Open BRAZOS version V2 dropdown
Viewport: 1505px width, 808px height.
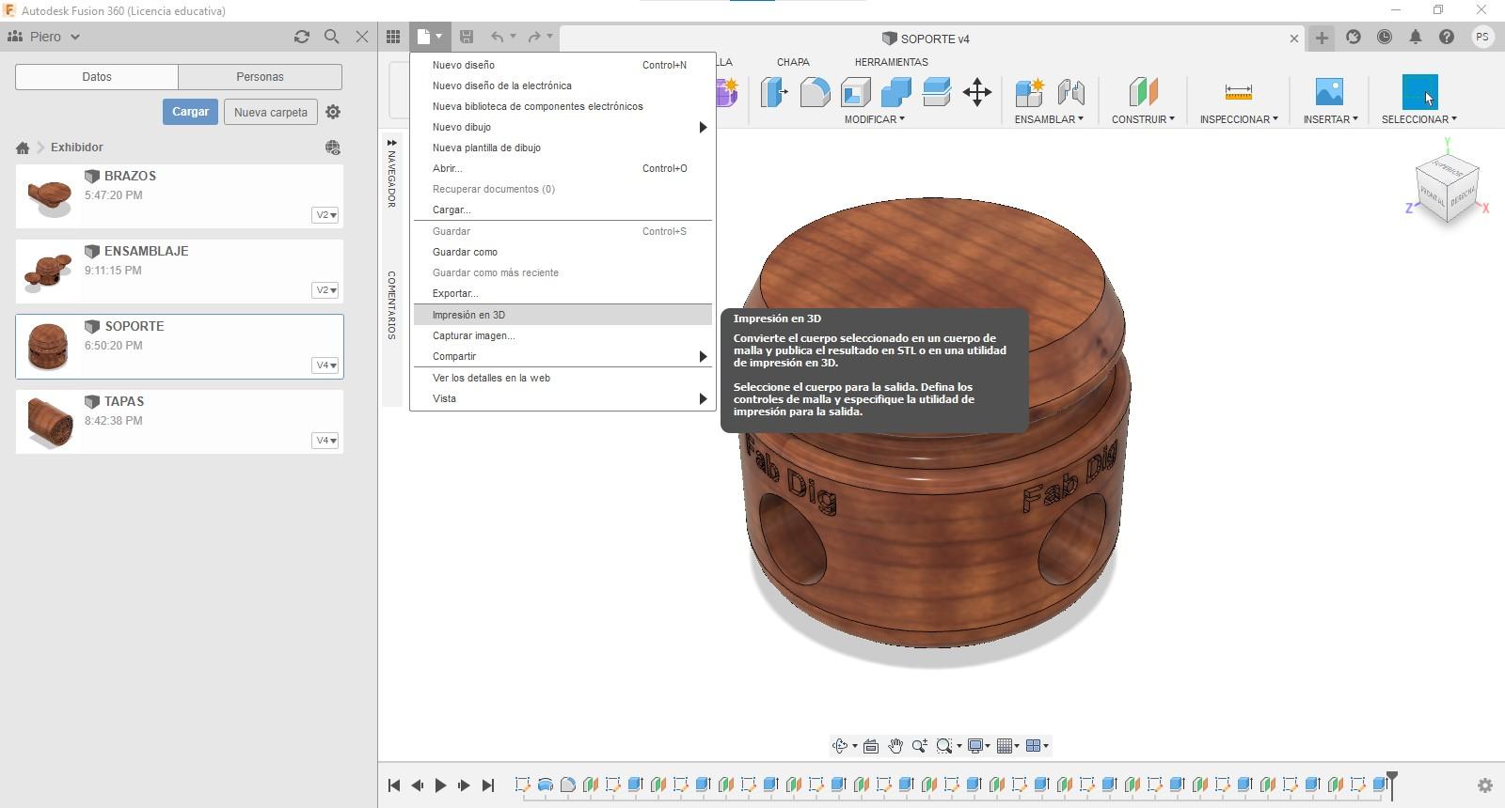[x=325, y=215]
